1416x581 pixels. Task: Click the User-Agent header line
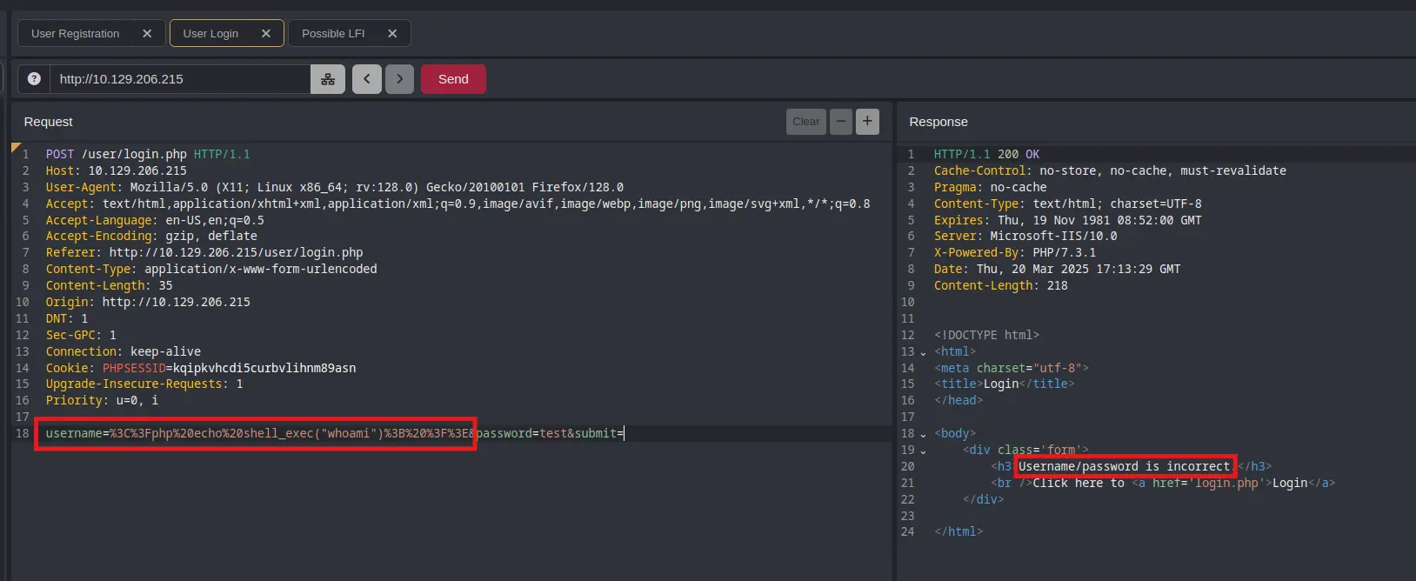(335, 187)
